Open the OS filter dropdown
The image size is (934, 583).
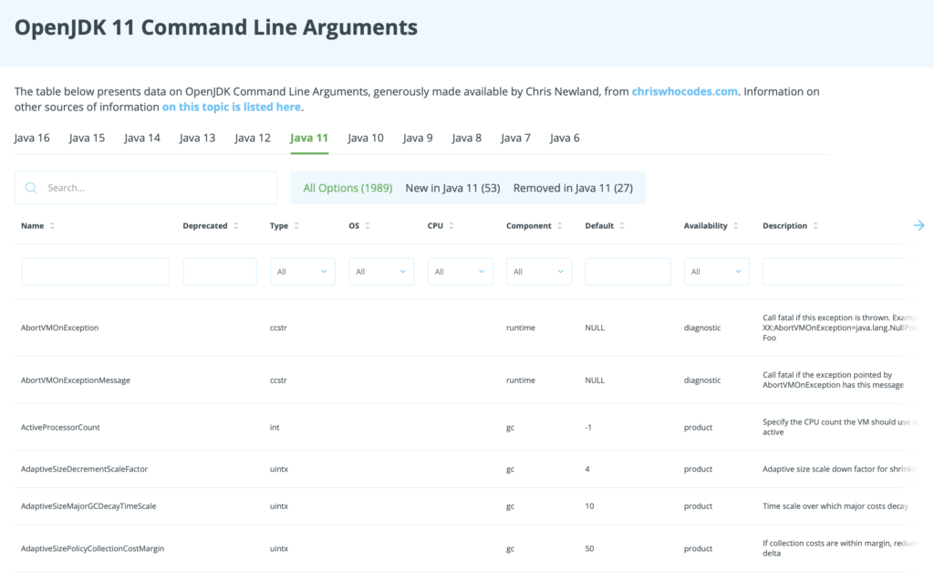(381, 272)
